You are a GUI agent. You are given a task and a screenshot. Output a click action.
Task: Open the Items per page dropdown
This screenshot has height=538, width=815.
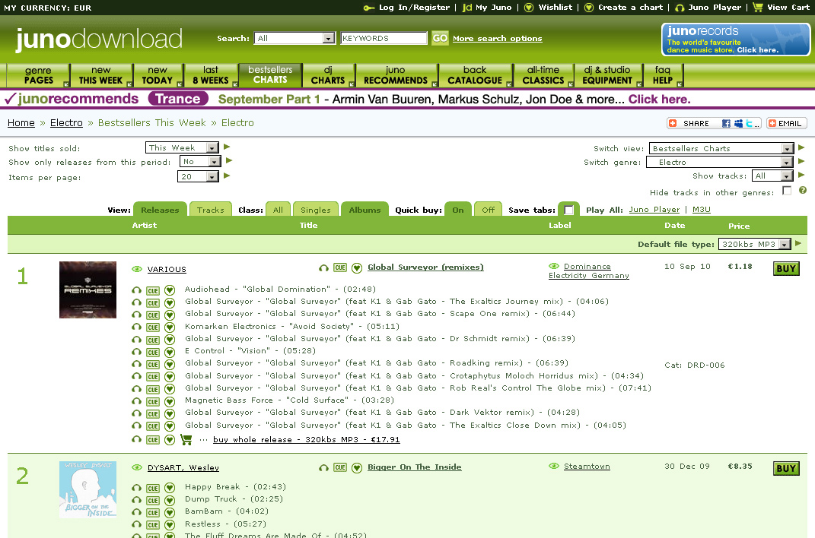[198, 177]
